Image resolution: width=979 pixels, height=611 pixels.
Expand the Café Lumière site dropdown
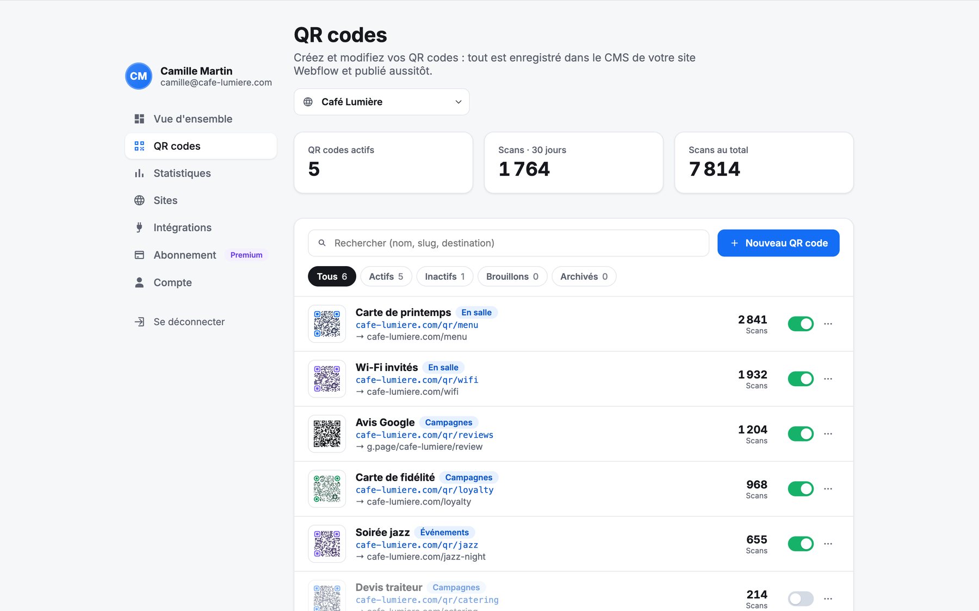[x=381, y=102]
